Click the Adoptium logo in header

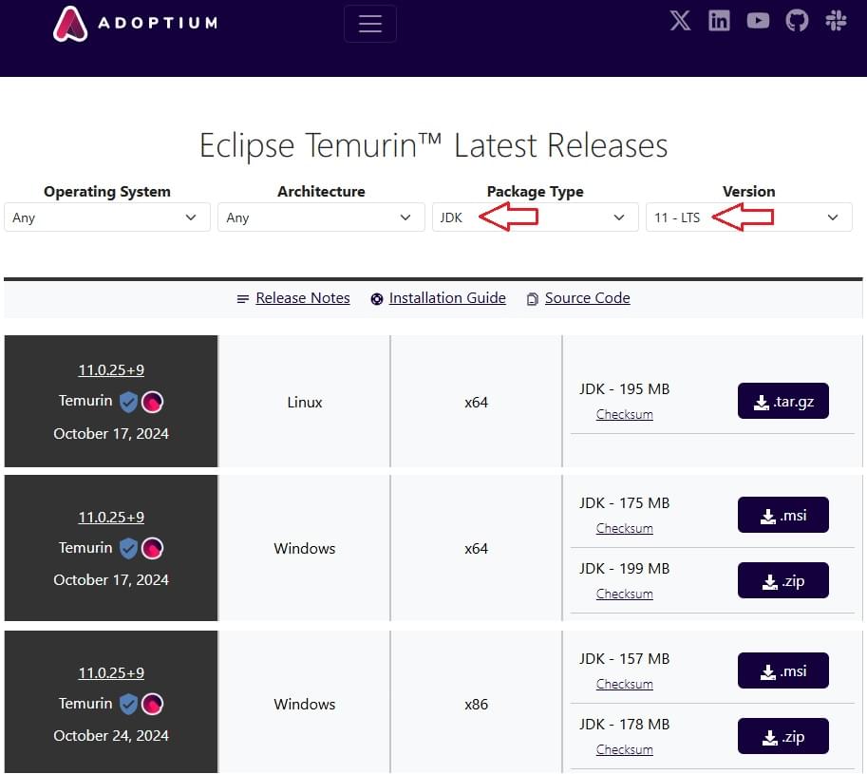(x=134, y=23)
